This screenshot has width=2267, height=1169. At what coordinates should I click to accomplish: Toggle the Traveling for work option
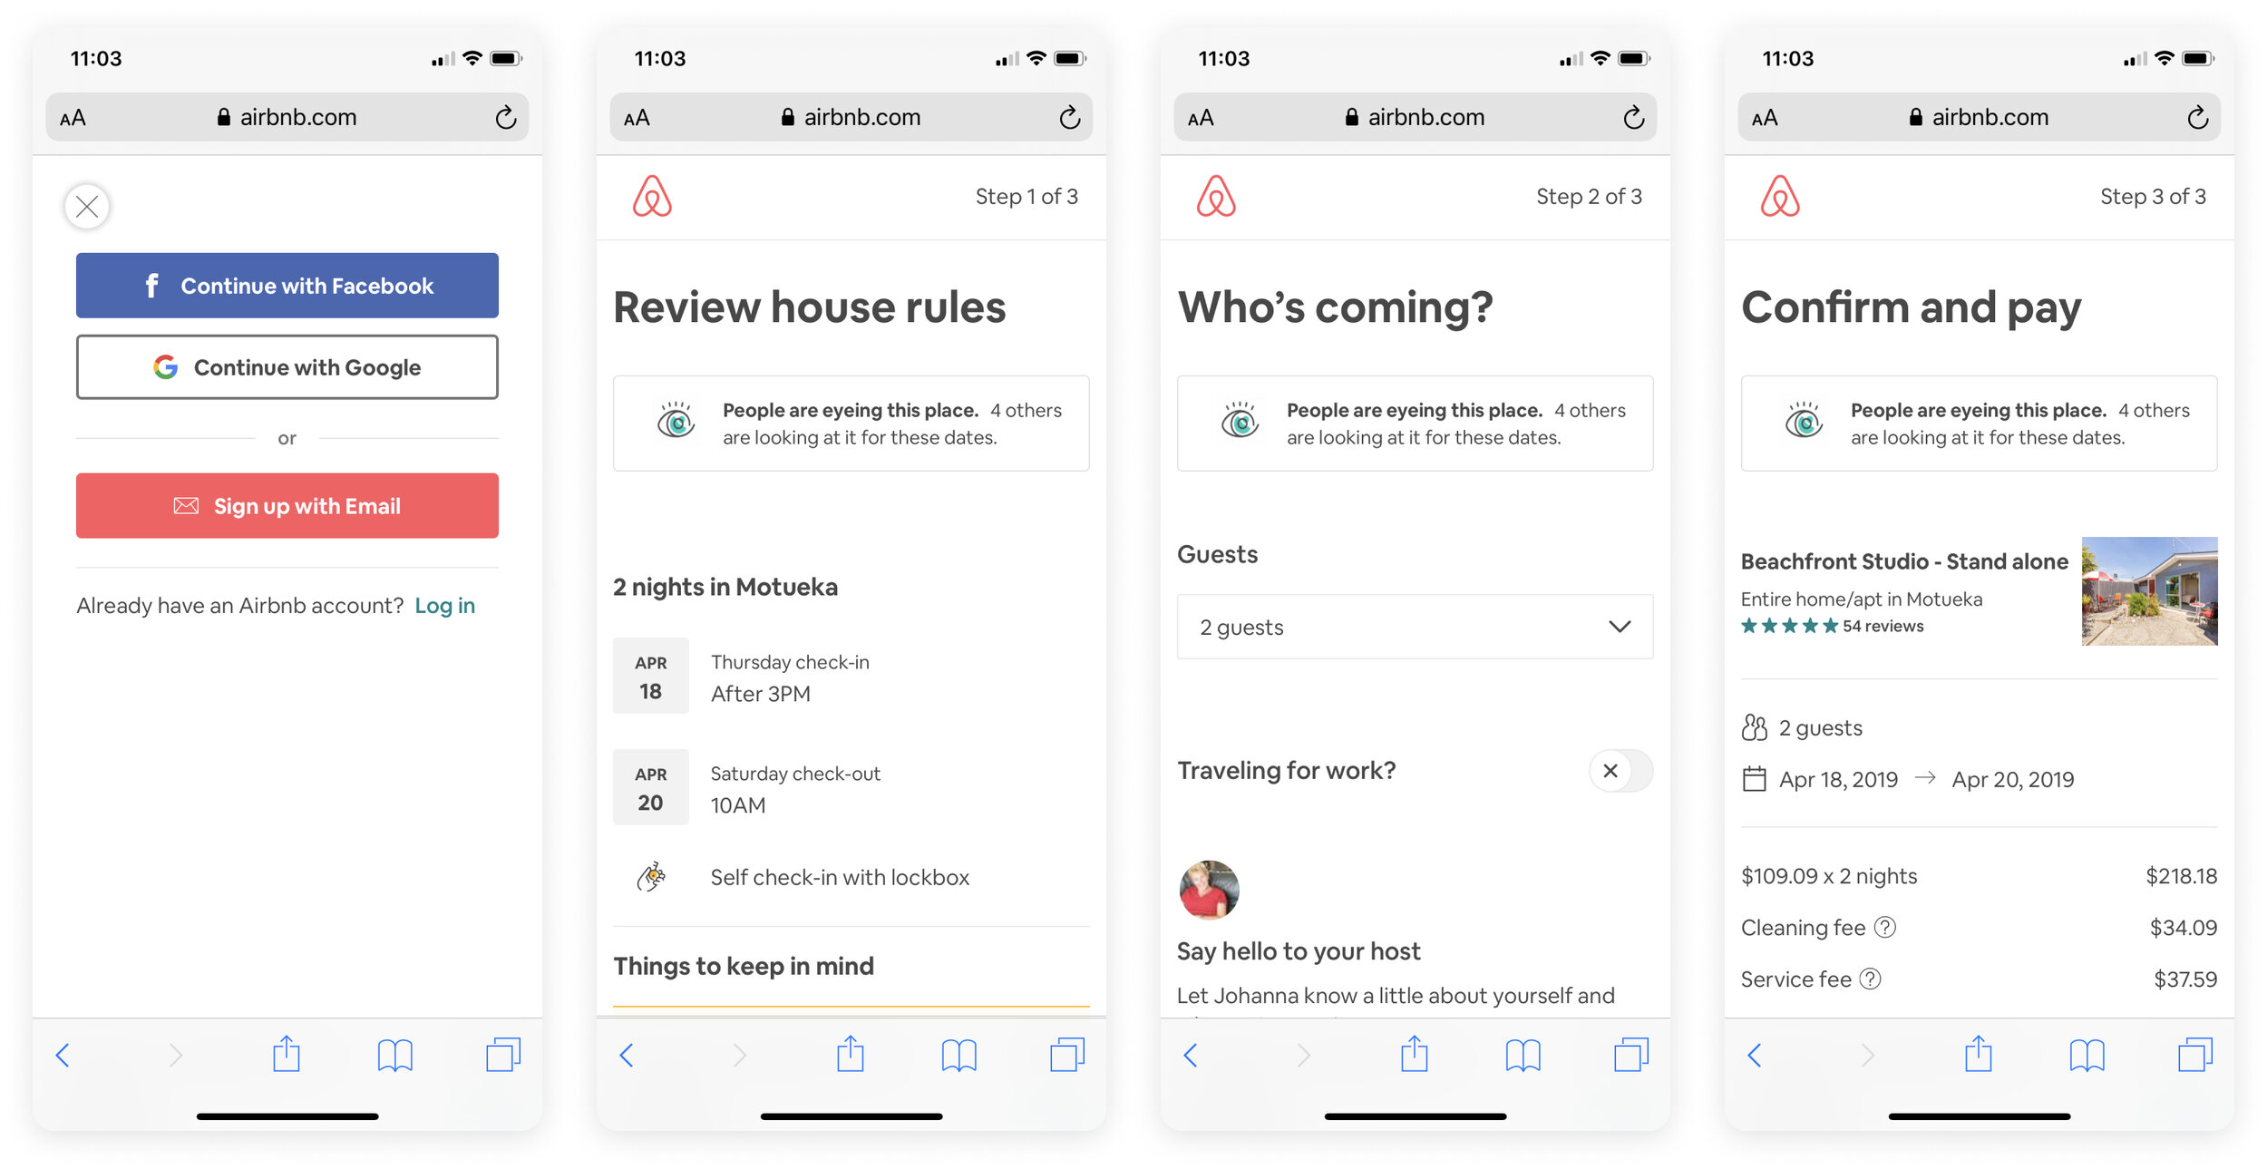[1611, 771]
